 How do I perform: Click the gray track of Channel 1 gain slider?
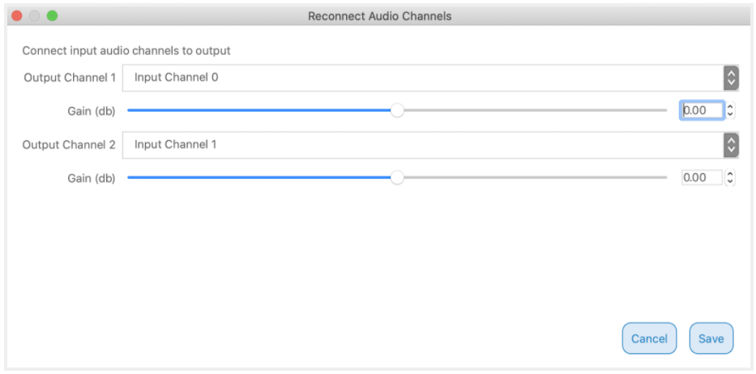point(535,111)
